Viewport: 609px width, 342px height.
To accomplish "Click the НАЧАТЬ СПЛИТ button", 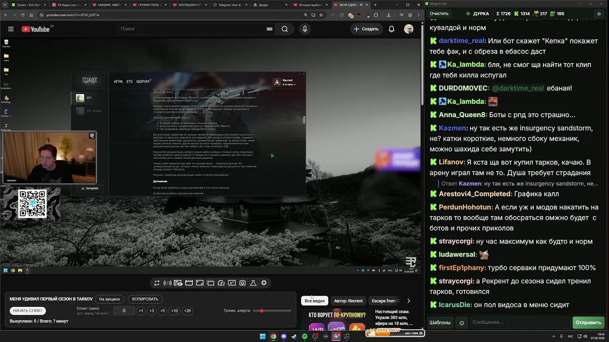I will click(x=28, y=311).
